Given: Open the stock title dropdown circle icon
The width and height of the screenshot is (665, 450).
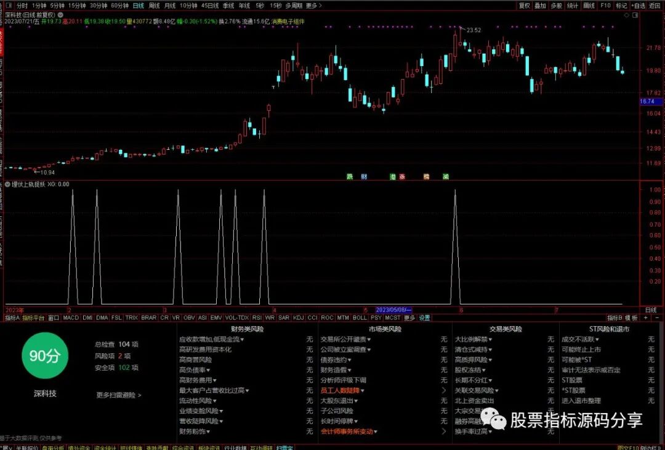Looking at the screenshot, I should [x=60, y=14].
